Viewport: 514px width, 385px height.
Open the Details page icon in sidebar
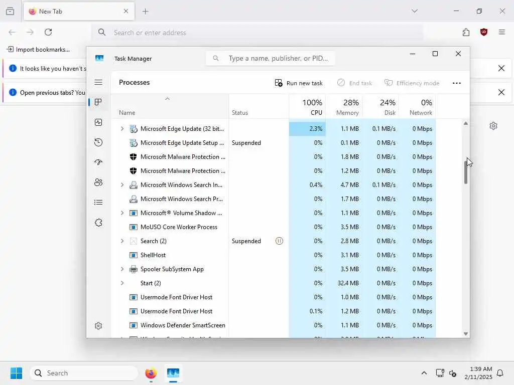(x=98, y=203)
